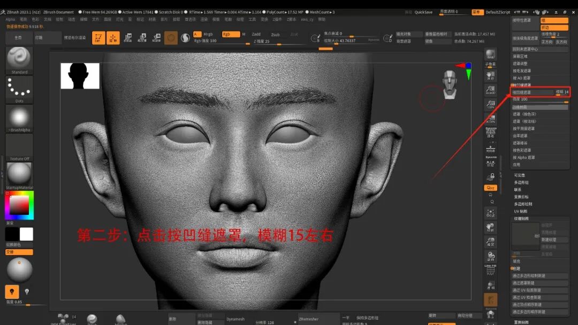Activate the Edit mode button
578x325 pixels.
coord(98,37)
